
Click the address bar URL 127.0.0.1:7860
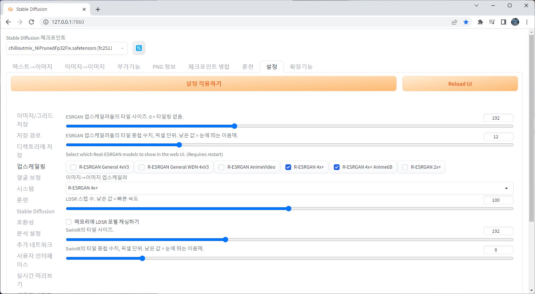68,22
